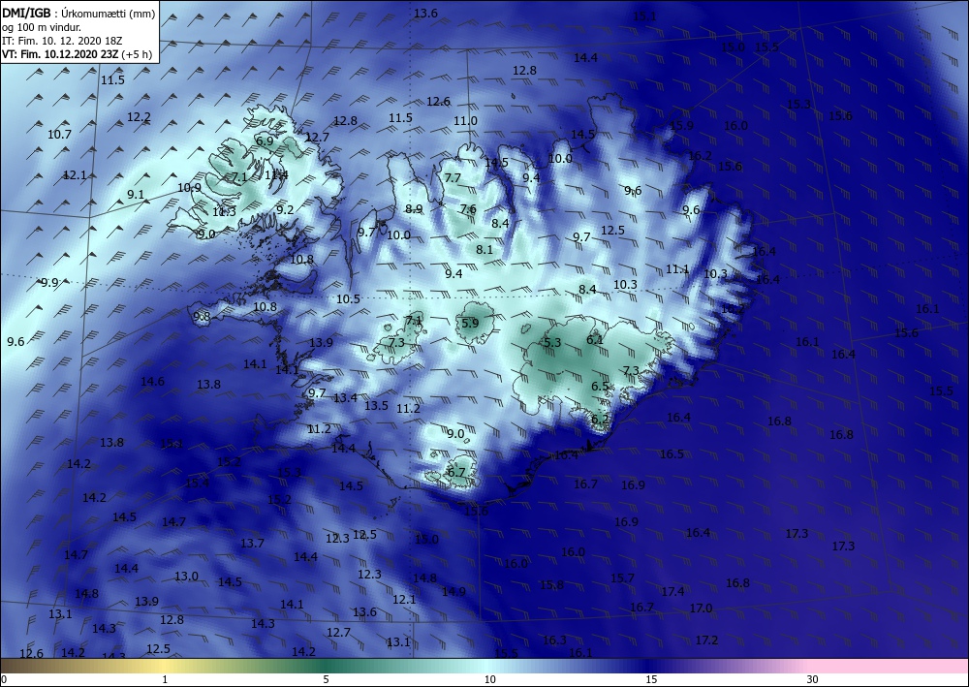Click the 'IT: Fim. 10. 12. 2020 18Z' line
Screen dimensions: 969x687
tap(62, 41)
